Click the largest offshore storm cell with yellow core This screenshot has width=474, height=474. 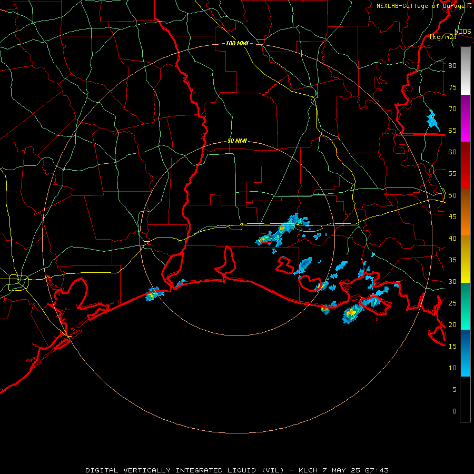coord(352,313)
